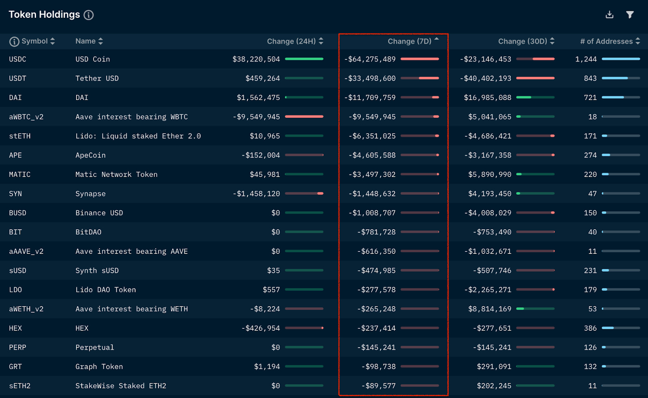
Task: Click the Symbol column header label
Action: click(x=34, y=41)
